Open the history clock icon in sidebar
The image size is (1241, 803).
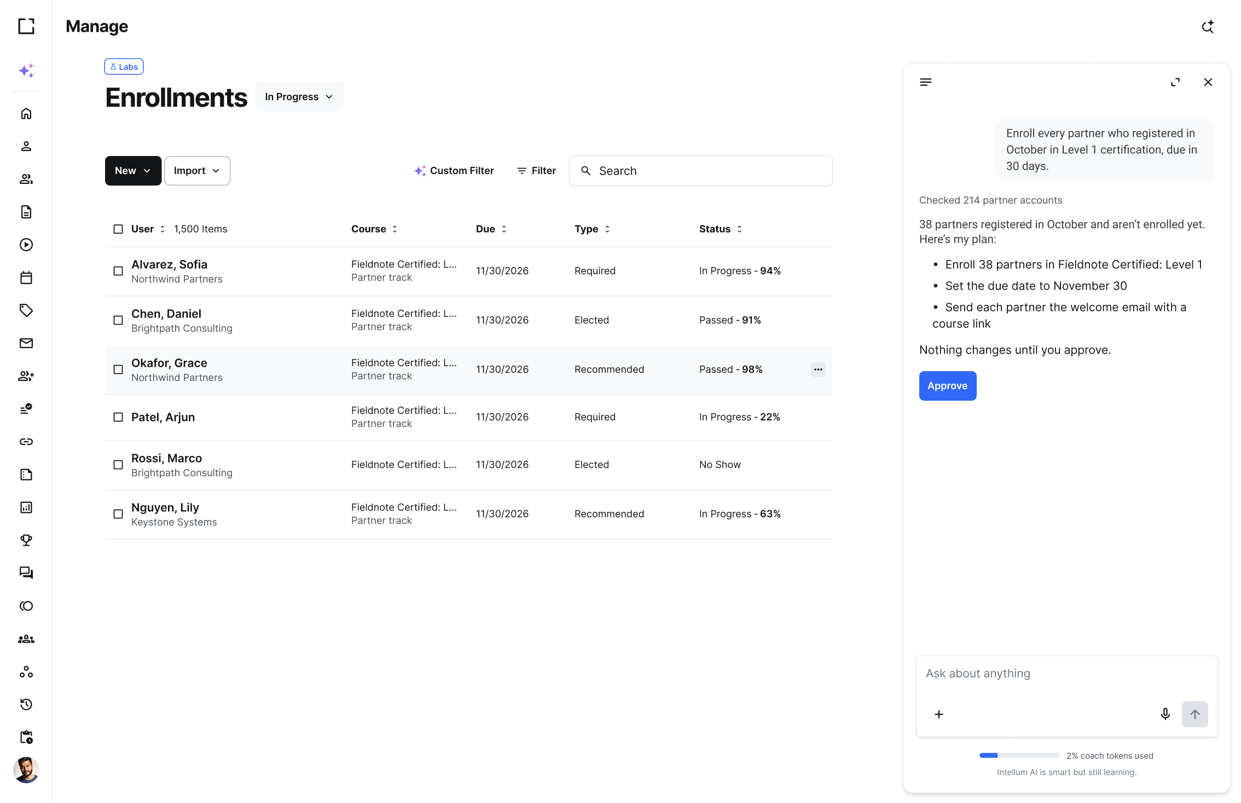coord(26,704)
